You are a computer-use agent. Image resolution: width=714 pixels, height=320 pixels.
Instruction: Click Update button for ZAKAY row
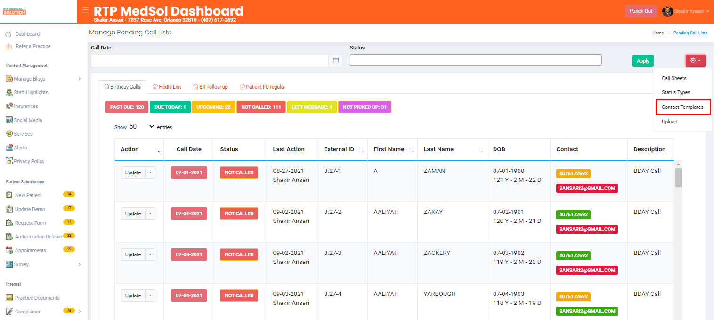click(133, 213)
